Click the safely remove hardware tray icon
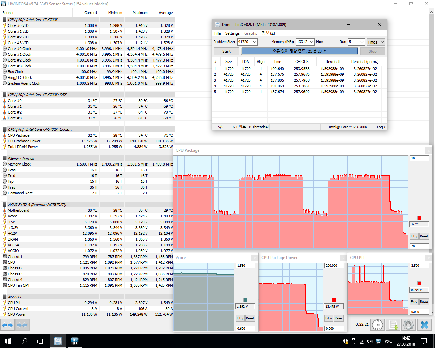Screen dimensions: 435x348 click(354, 341)
